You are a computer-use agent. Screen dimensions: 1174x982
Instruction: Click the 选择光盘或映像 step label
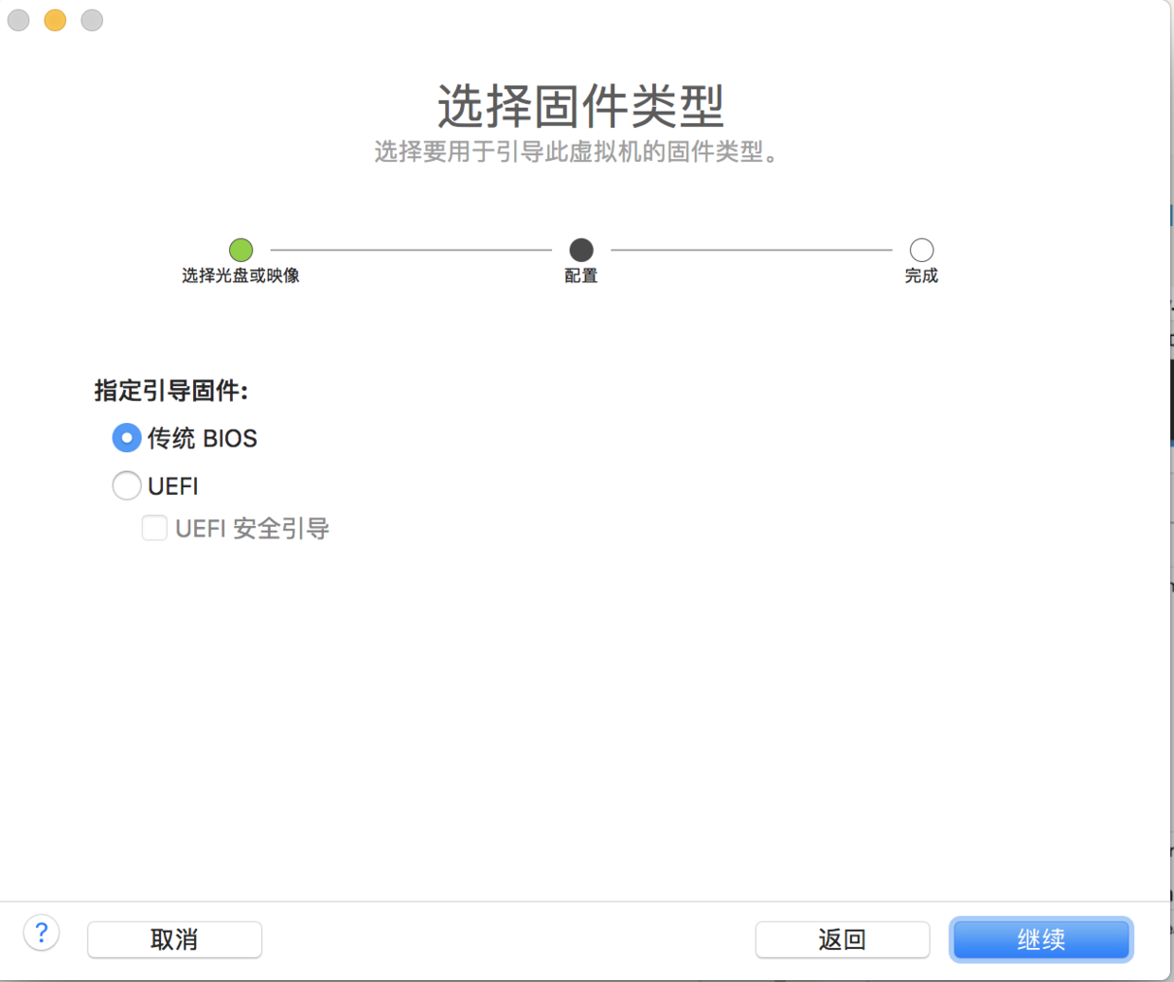point(240,275)
